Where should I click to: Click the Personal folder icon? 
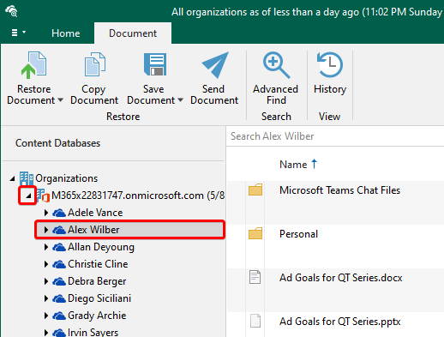(255, 233)
